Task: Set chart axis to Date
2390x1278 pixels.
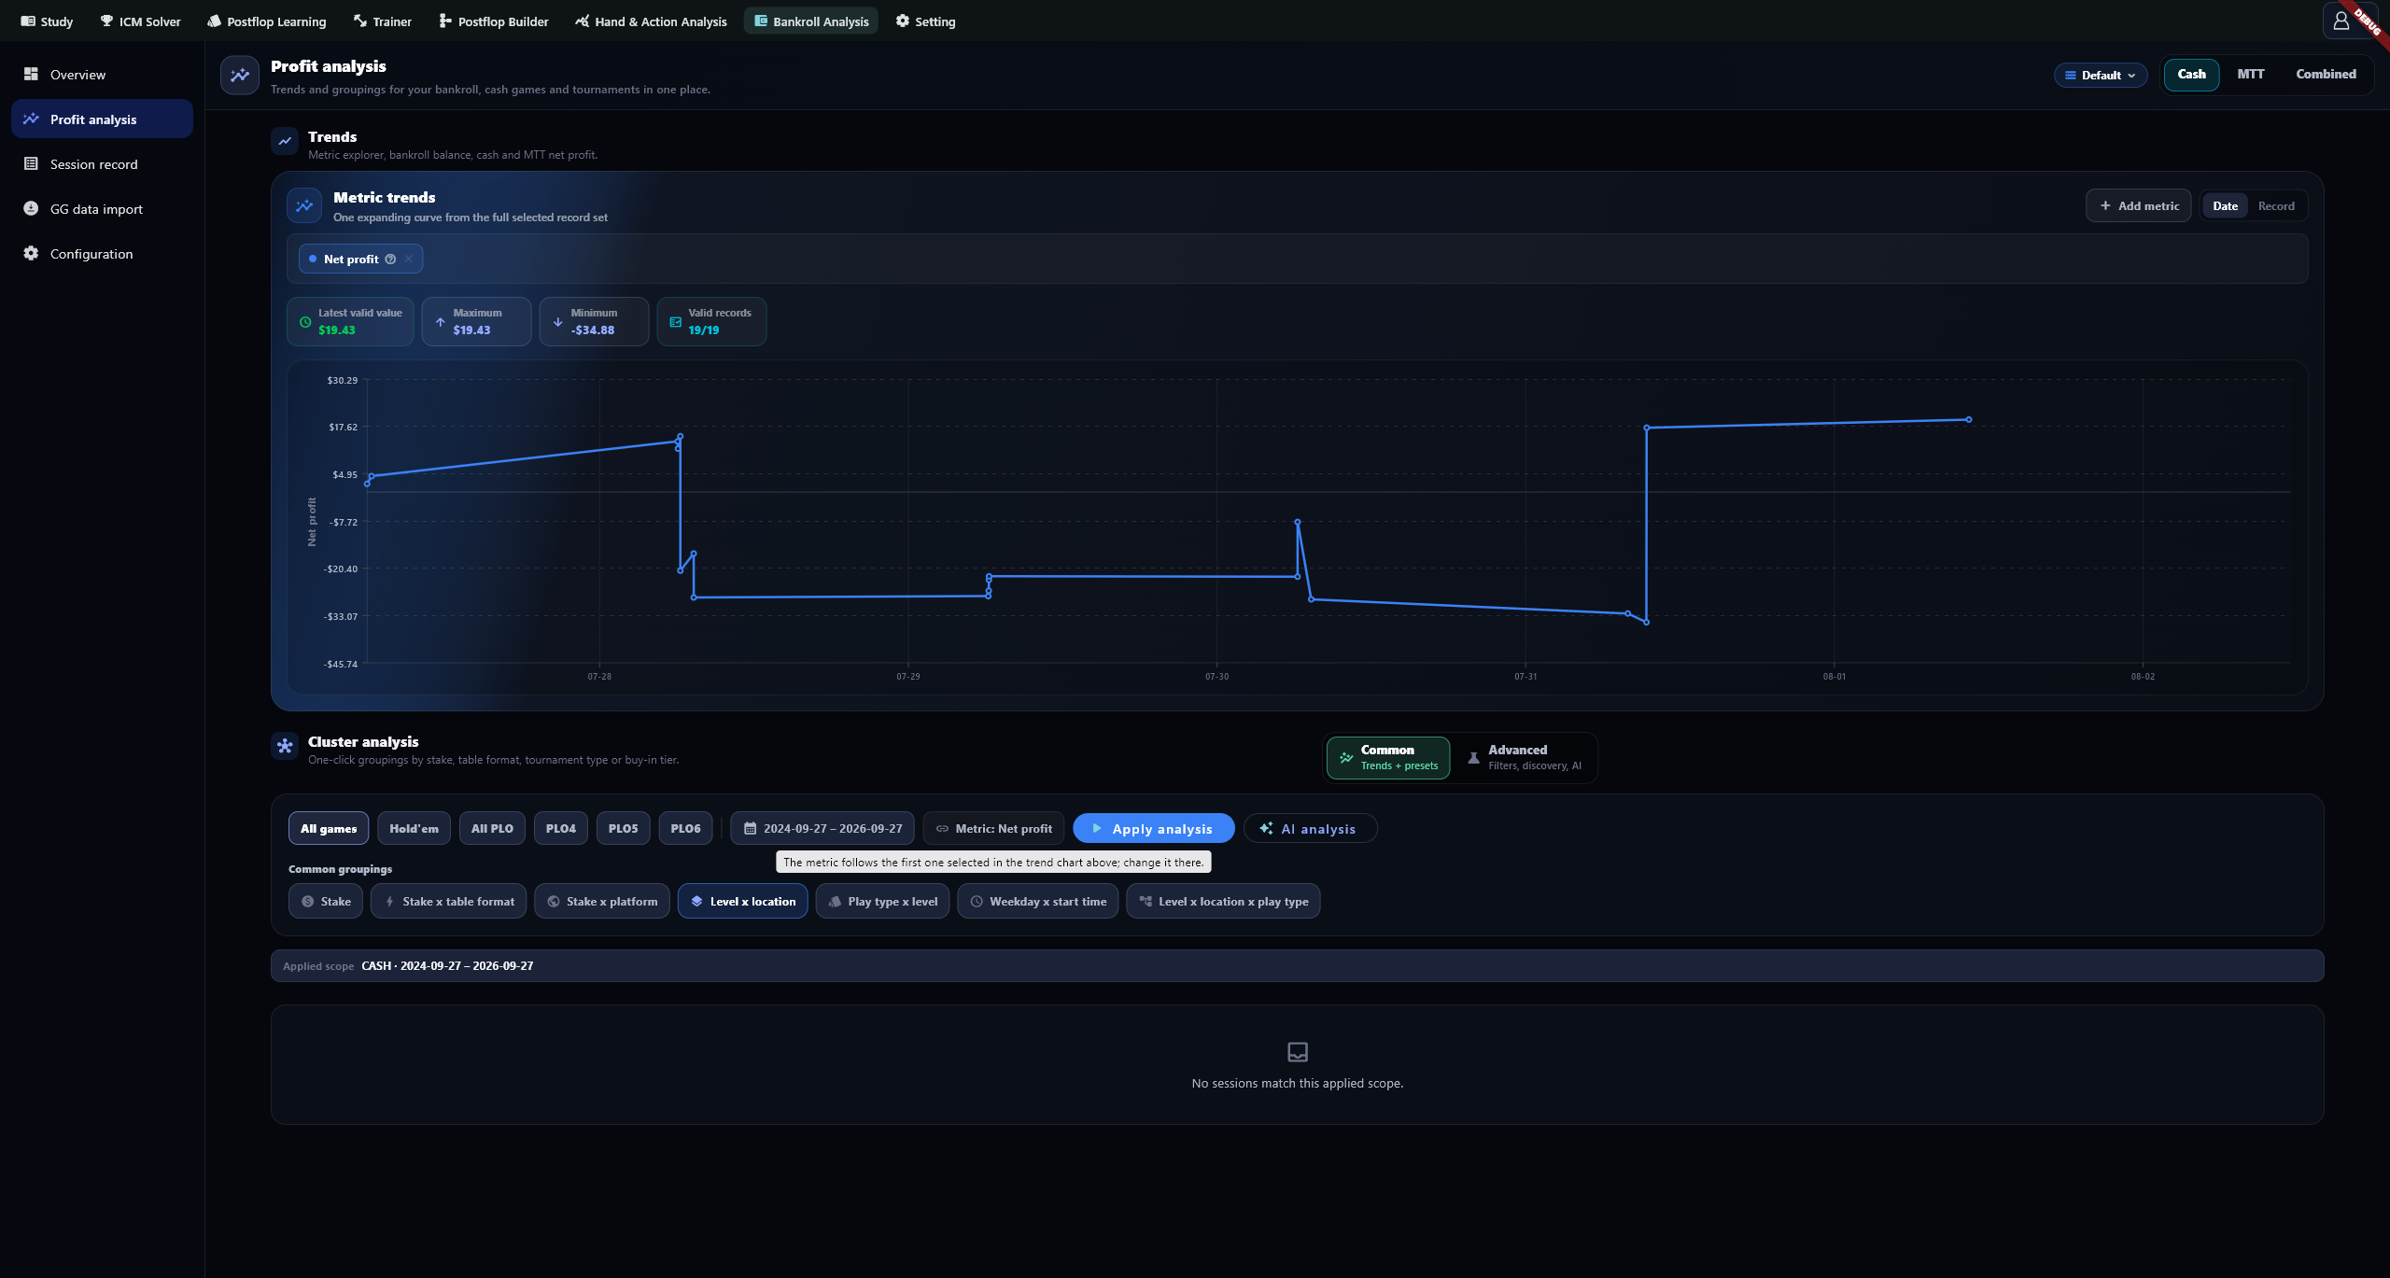Action: click(2225, 205)
